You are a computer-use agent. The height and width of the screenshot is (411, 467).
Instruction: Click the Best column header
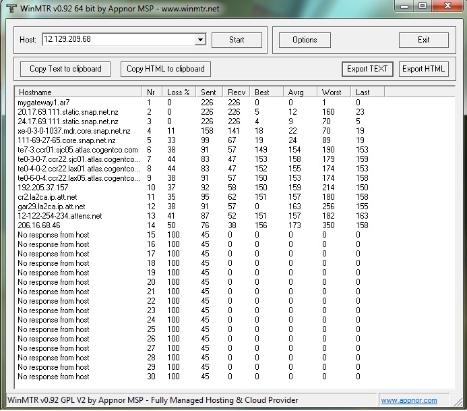coord(267,92)
